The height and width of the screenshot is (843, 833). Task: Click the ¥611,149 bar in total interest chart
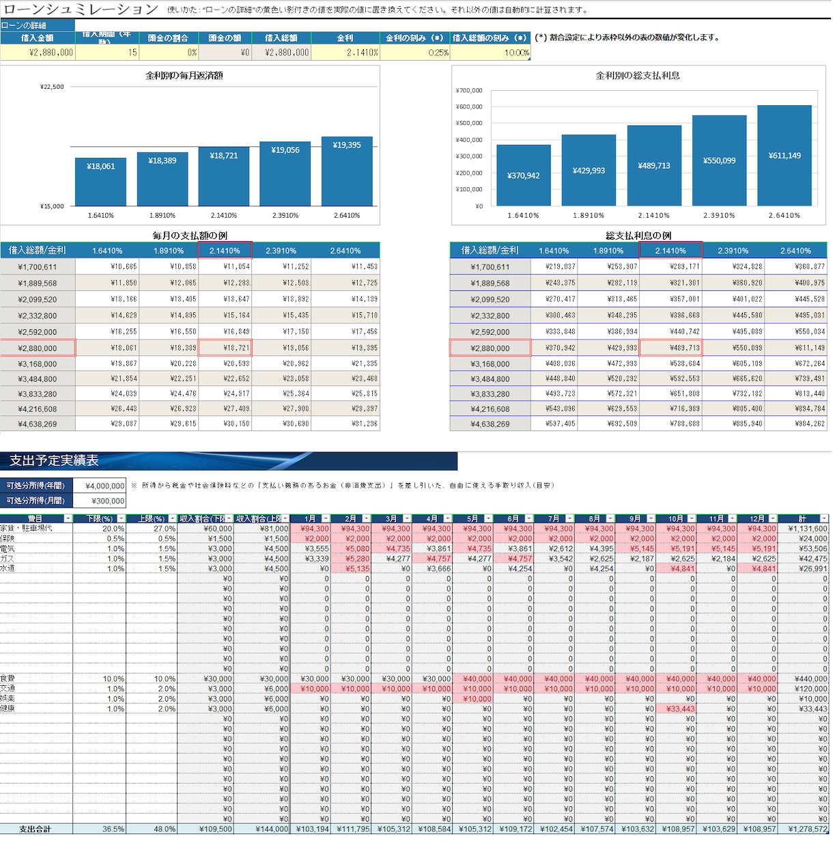tap(785, 156)
